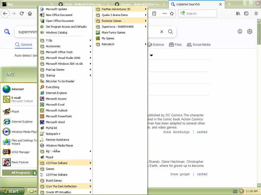Expand PopCap Games folder
261x195 pixels.
click(65, 70)
